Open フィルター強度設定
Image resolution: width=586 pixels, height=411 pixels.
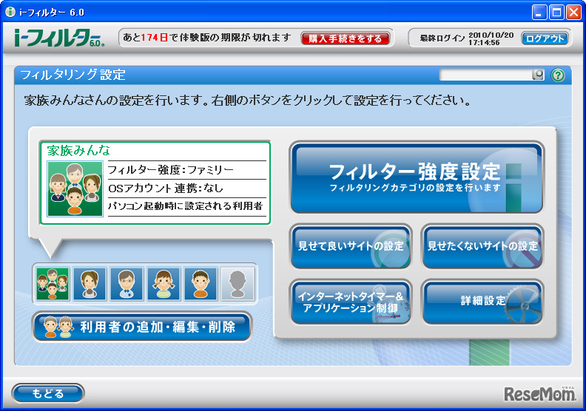[417, 177]
